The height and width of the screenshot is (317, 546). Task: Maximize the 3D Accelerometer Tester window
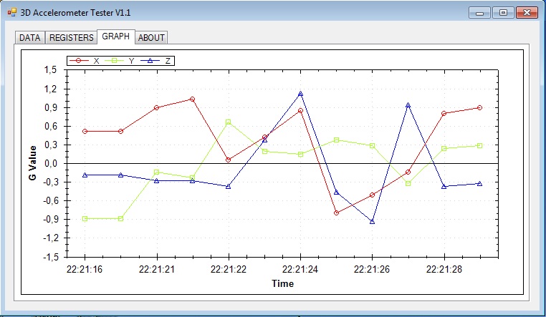pyautogui.click(x=503, y=13)
